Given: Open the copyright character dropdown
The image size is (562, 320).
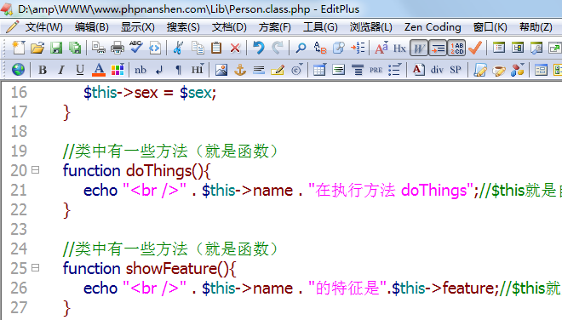Looking at the screenshot, I should (x=297, y=70).
